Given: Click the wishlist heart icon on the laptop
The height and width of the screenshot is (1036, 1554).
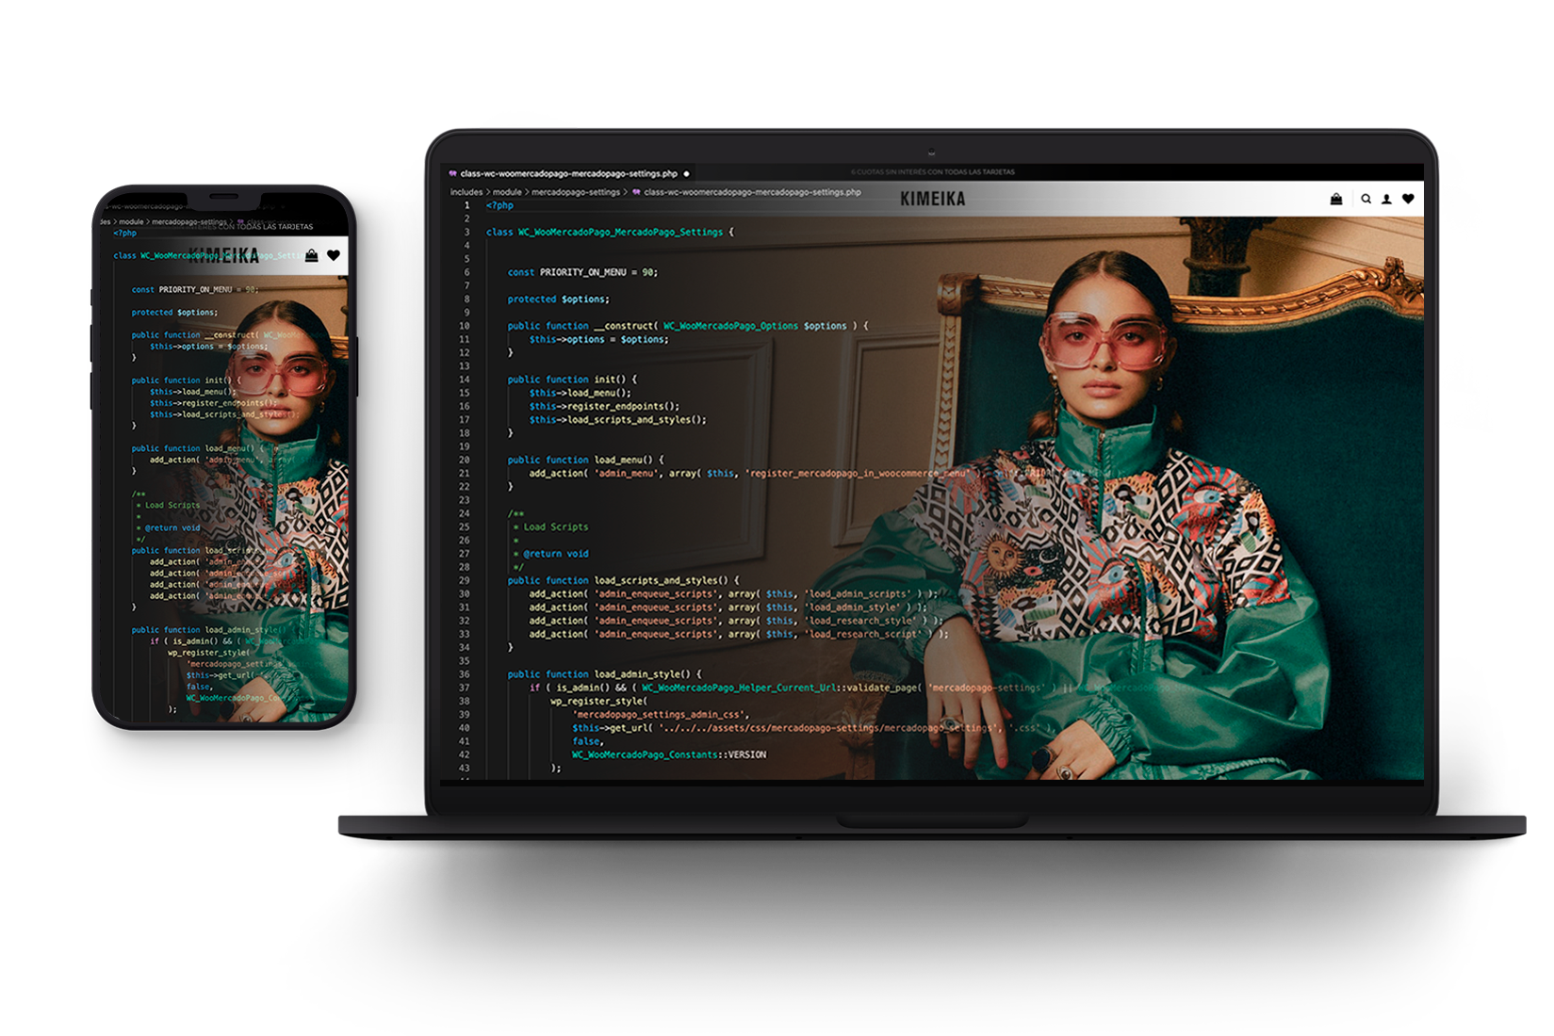Looking at the screenshot, I should [1408, 199].
